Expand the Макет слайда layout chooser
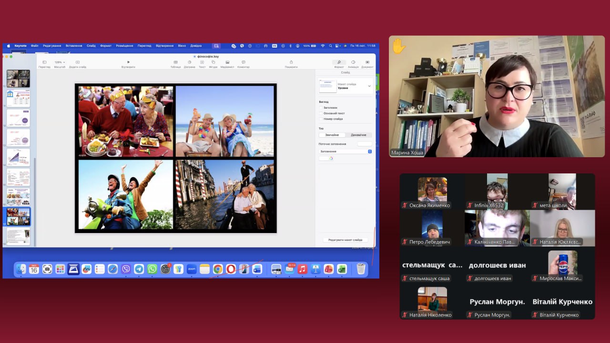The height and width of the screenshot is (343, 610). coord(369,86)
